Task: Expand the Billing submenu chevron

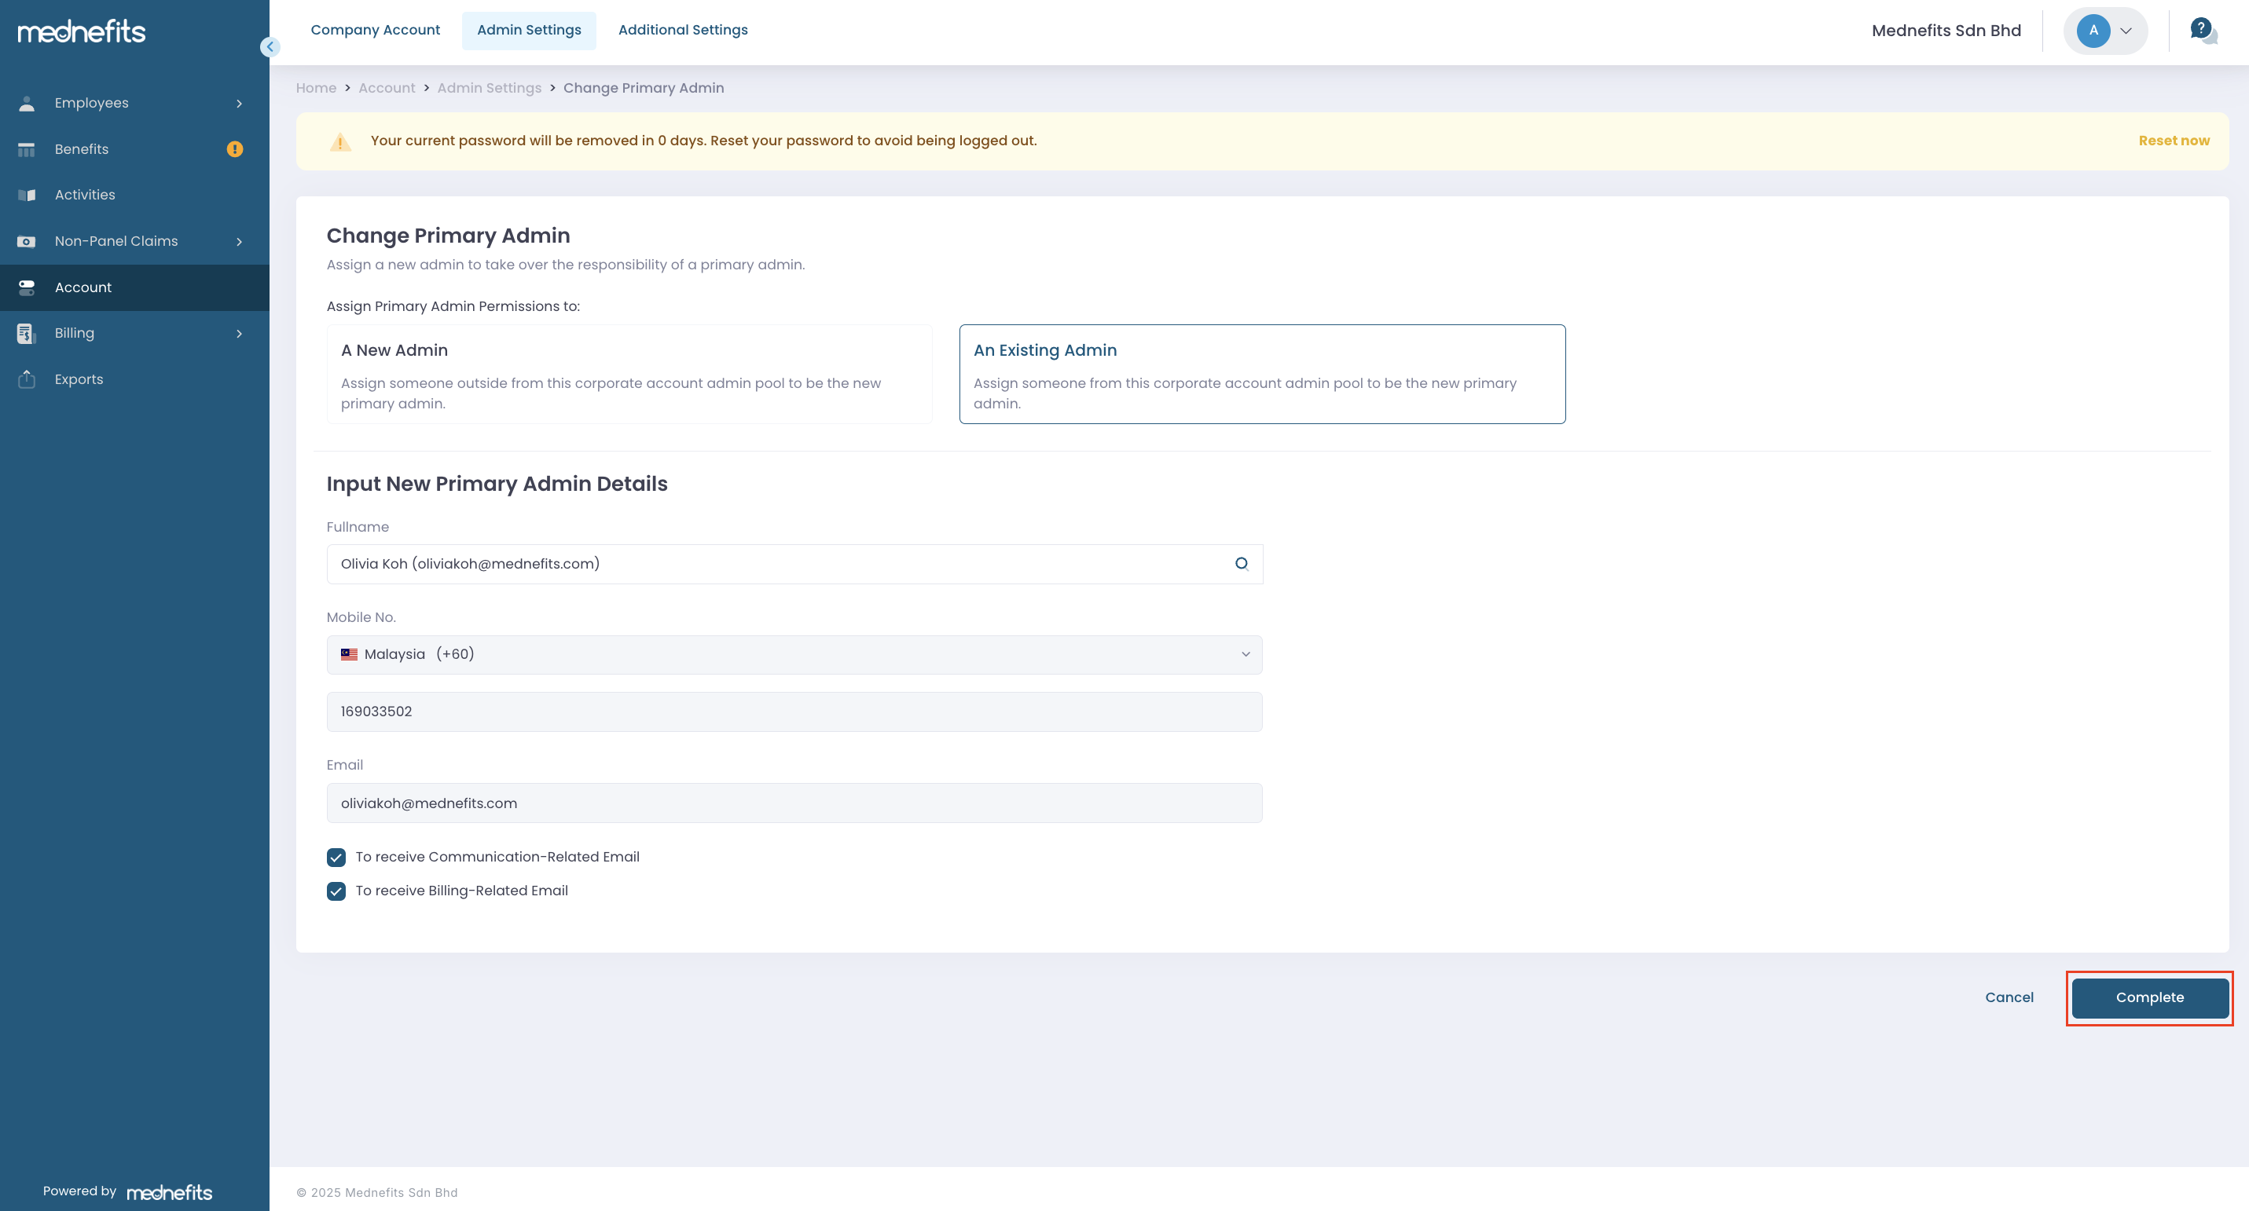Action: click(239, 333)
